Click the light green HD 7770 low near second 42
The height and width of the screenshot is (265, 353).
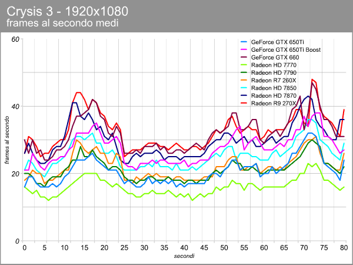(x=192, y=200)
